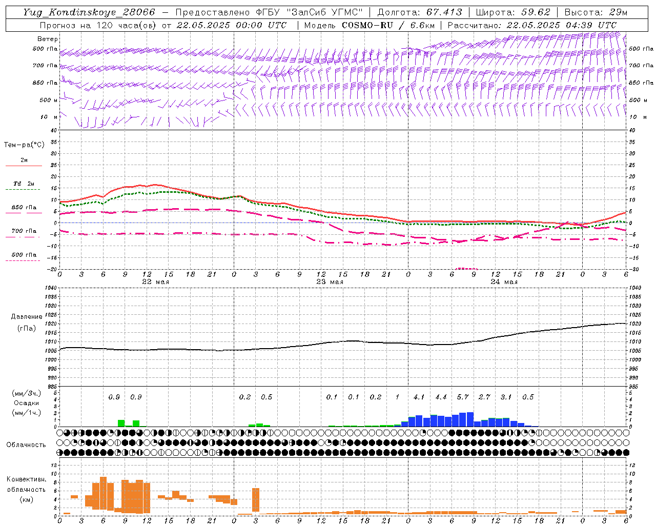This screenshot has width=656, height=525.
Task: Click the Td 2м legend label
Action: [24, 184]
